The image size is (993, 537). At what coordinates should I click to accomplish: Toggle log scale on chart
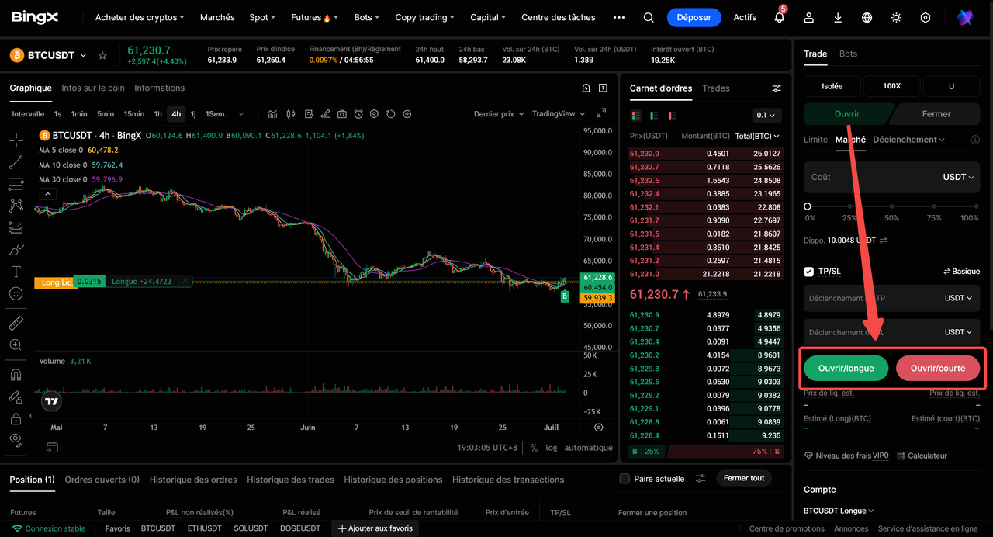pyautogui.click(x=552, y=448)
